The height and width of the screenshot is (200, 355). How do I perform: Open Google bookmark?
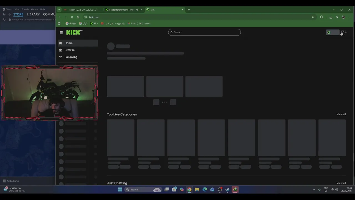point(71,23)
